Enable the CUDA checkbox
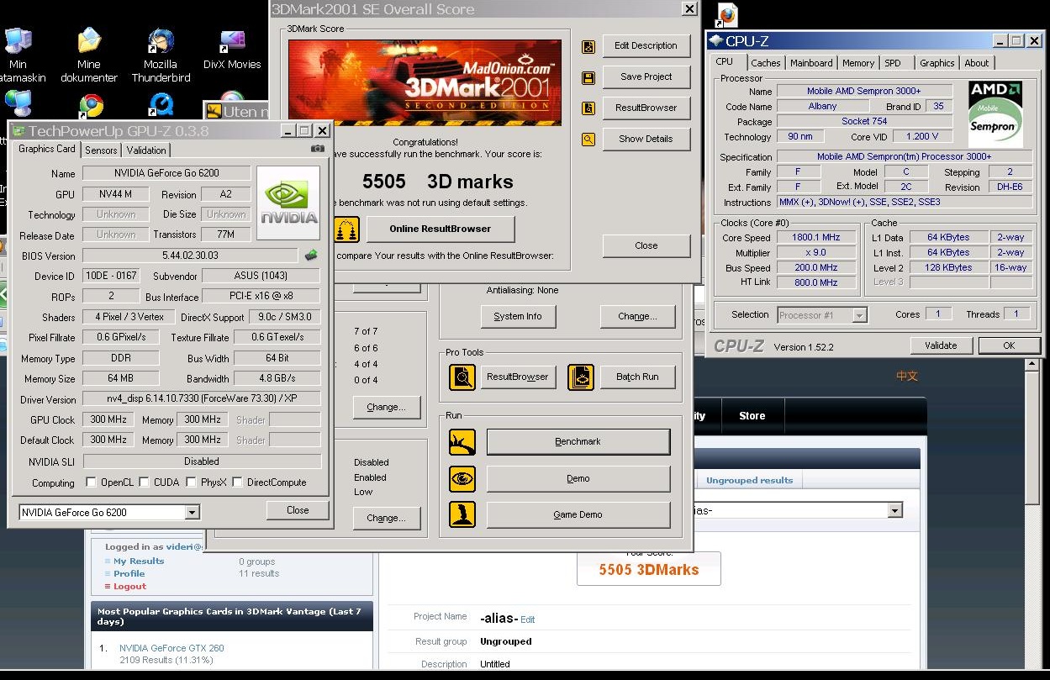The height and width of the screenshot is (680, 1050). click(145, 482)
